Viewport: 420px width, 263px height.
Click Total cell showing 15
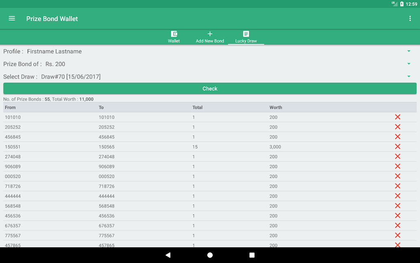195,147
